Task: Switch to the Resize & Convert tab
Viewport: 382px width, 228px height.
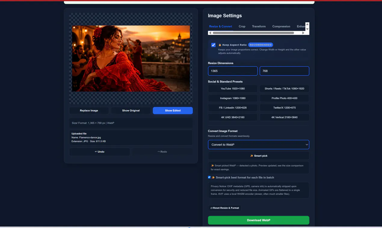Action: click(x=220, y=26)
